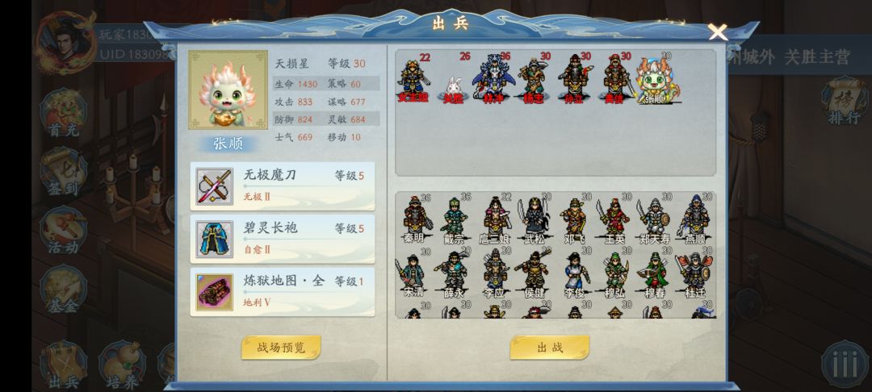The height and width of the screenshot is (392, 872).
Task: Select hero 杜迁 with shield
Action: pyautogui.click(x=693, y=273)
